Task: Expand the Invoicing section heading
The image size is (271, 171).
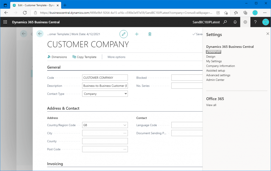Action: click(x=55, y=164)
